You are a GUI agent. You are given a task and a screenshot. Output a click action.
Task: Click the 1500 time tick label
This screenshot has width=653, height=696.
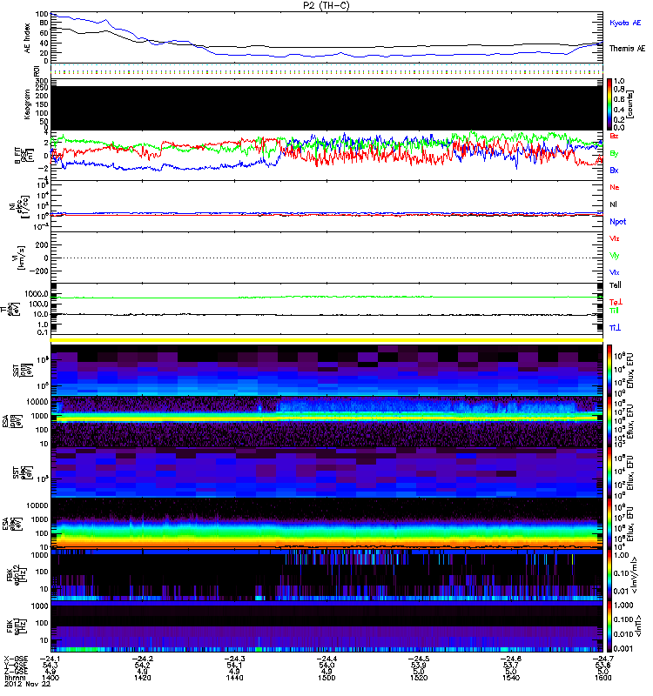[x=326, y=678]
